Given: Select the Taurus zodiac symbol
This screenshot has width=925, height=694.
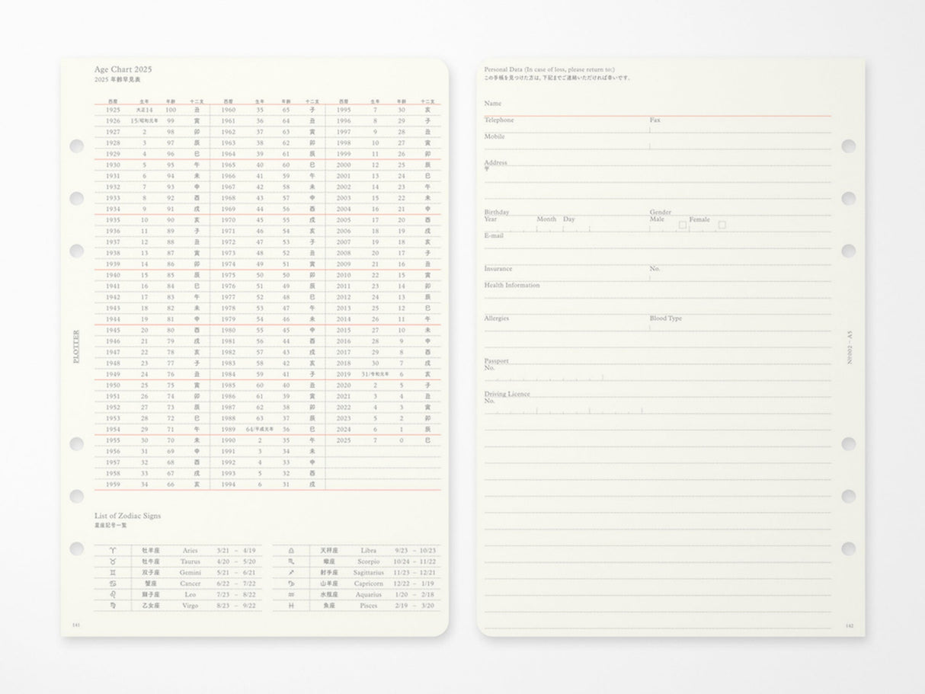Looking at the screenshot, I should (x=111, y=561).
